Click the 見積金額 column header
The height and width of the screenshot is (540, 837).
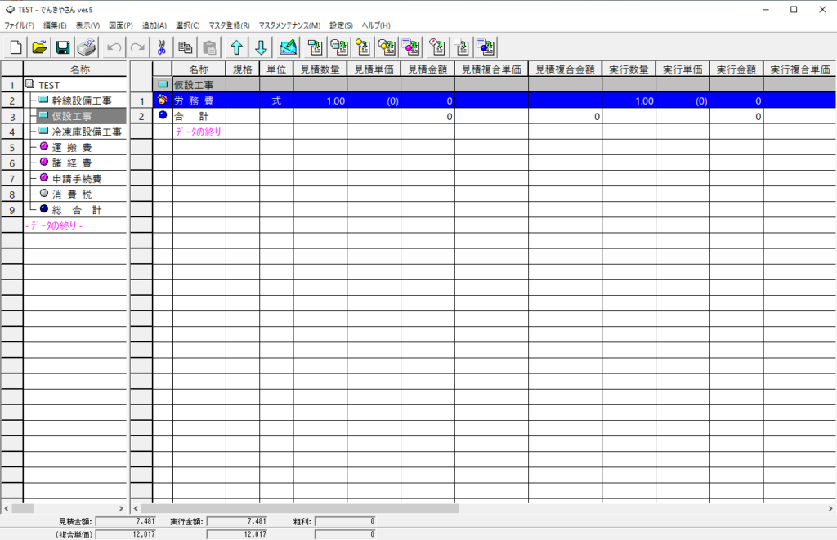[427, 69]
